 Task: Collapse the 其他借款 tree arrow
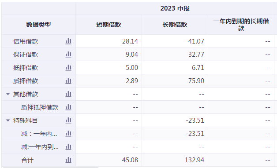[x=8, y=94]
